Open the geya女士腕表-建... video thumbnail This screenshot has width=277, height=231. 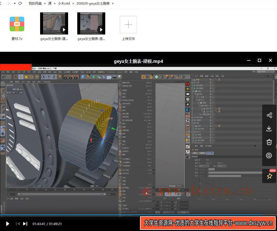[54, 23]
